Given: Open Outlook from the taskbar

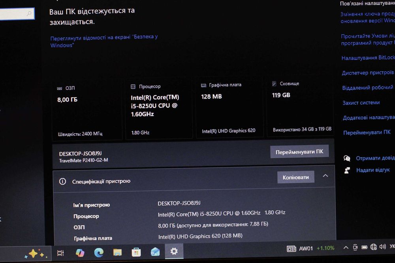Looking at the screenshot, I should tap(155, 252).
